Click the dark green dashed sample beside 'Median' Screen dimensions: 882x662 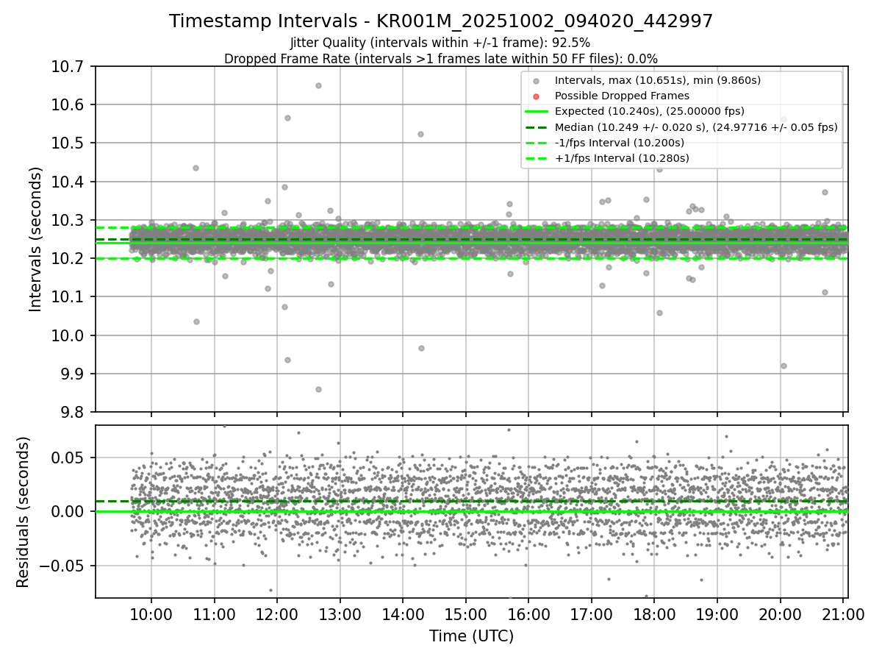(537, 127)
